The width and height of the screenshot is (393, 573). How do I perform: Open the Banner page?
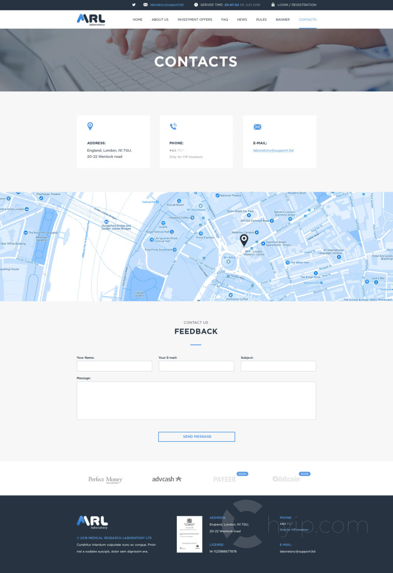(x=282, y=20)
